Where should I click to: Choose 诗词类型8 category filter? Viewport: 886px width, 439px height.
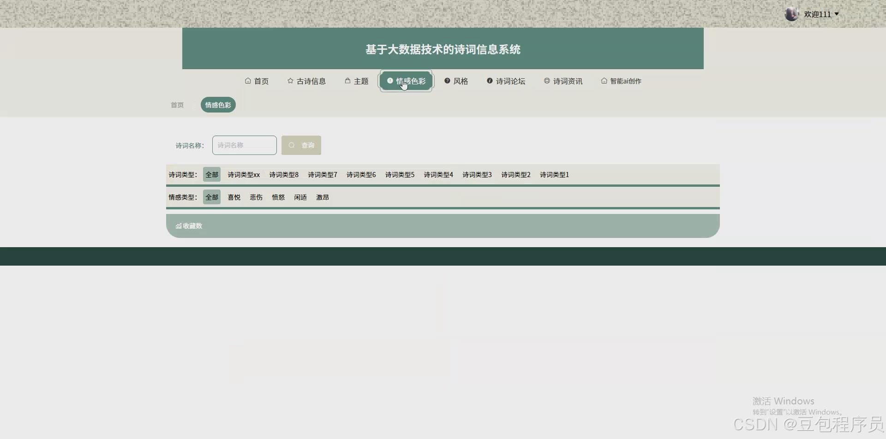283,174
